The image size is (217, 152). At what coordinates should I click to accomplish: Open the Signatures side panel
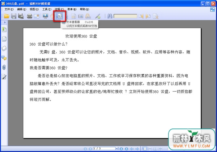click(x=4, y=77)
